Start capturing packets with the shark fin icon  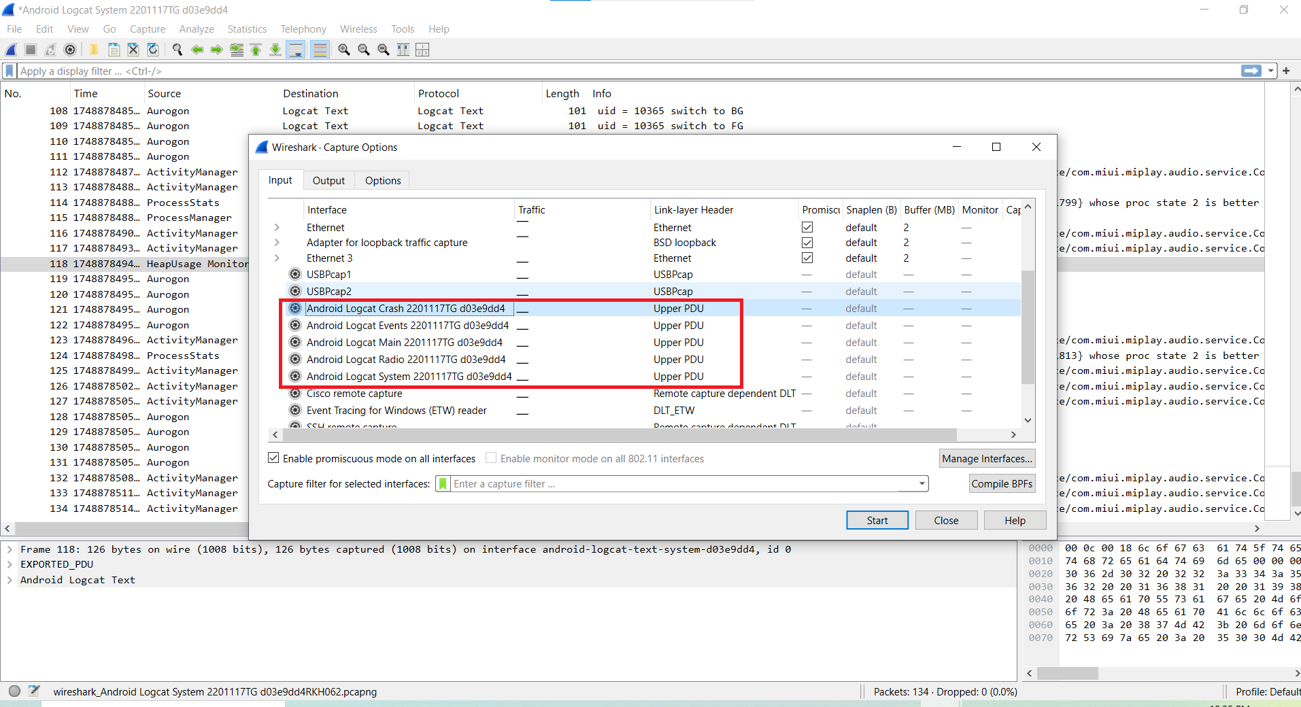pyautogui.click(x=12, y=50)
